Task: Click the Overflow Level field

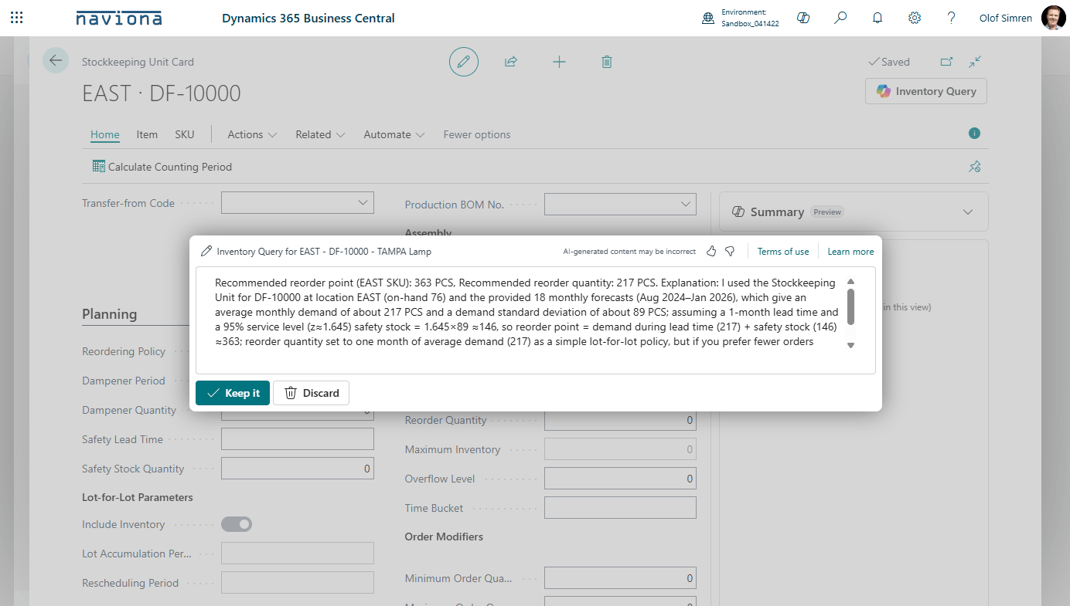Action: click(620, 479)
